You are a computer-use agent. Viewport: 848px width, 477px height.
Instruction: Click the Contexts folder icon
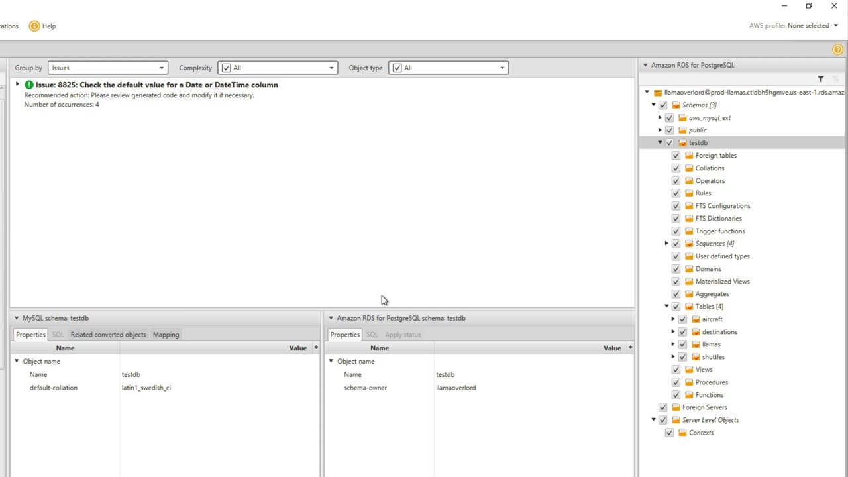pos(682,433)
